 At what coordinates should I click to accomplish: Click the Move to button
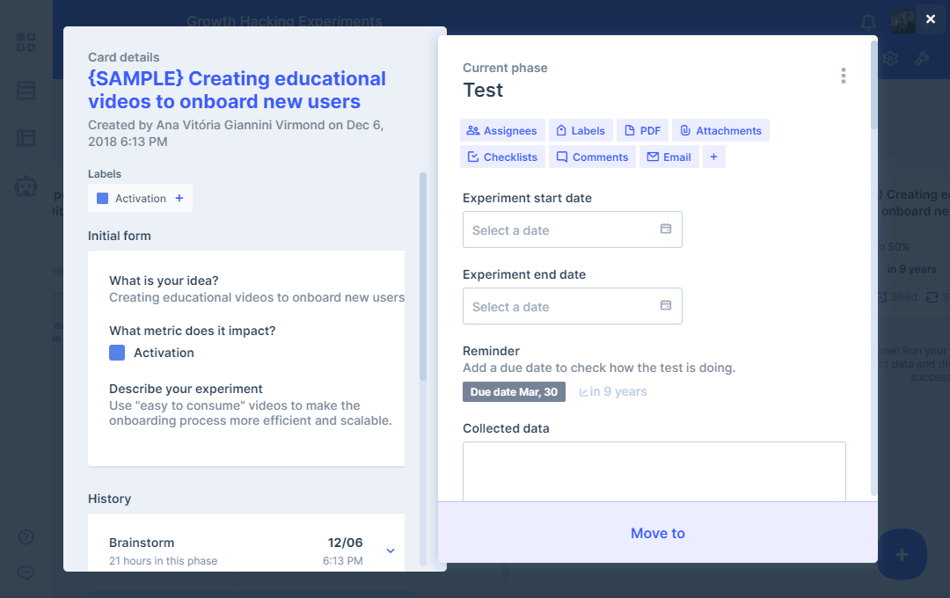point(657,533)
